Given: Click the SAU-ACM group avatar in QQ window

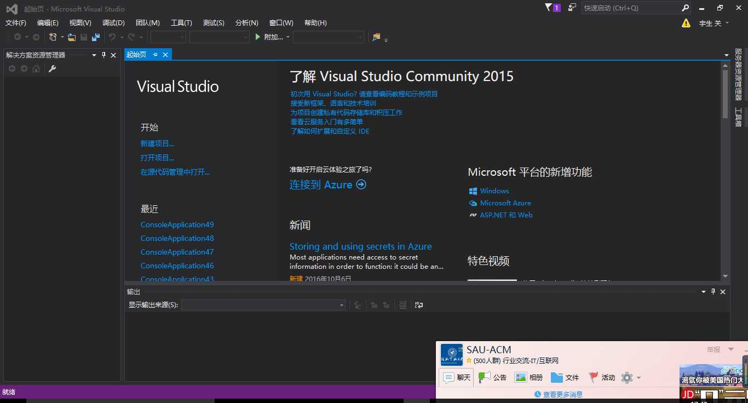Looking at the screenshot, I should (452, 355).
